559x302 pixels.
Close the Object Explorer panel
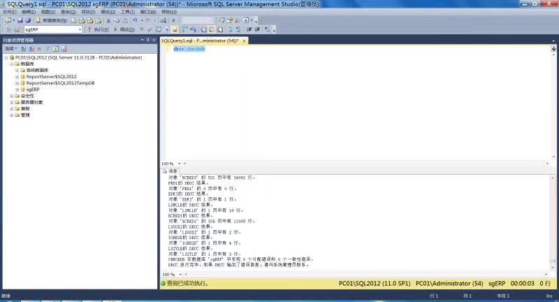(154, 40)
